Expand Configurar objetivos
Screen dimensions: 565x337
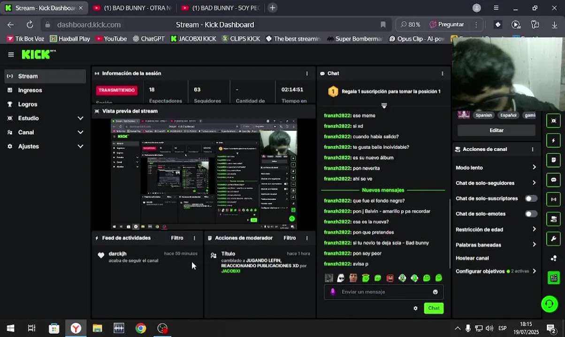click(x=496, y=271)
